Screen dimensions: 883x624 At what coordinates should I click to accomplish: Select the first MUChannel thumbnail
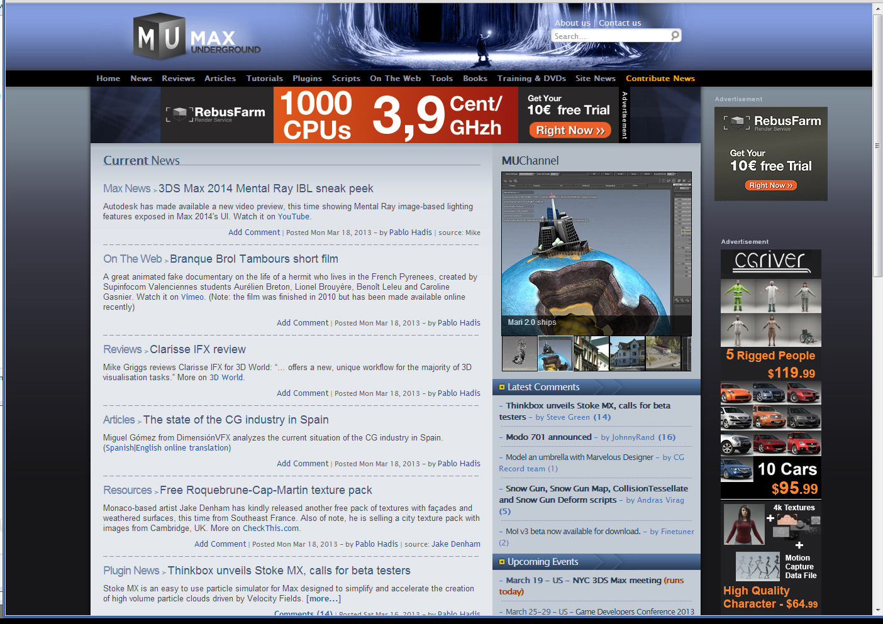click(519, 354)
